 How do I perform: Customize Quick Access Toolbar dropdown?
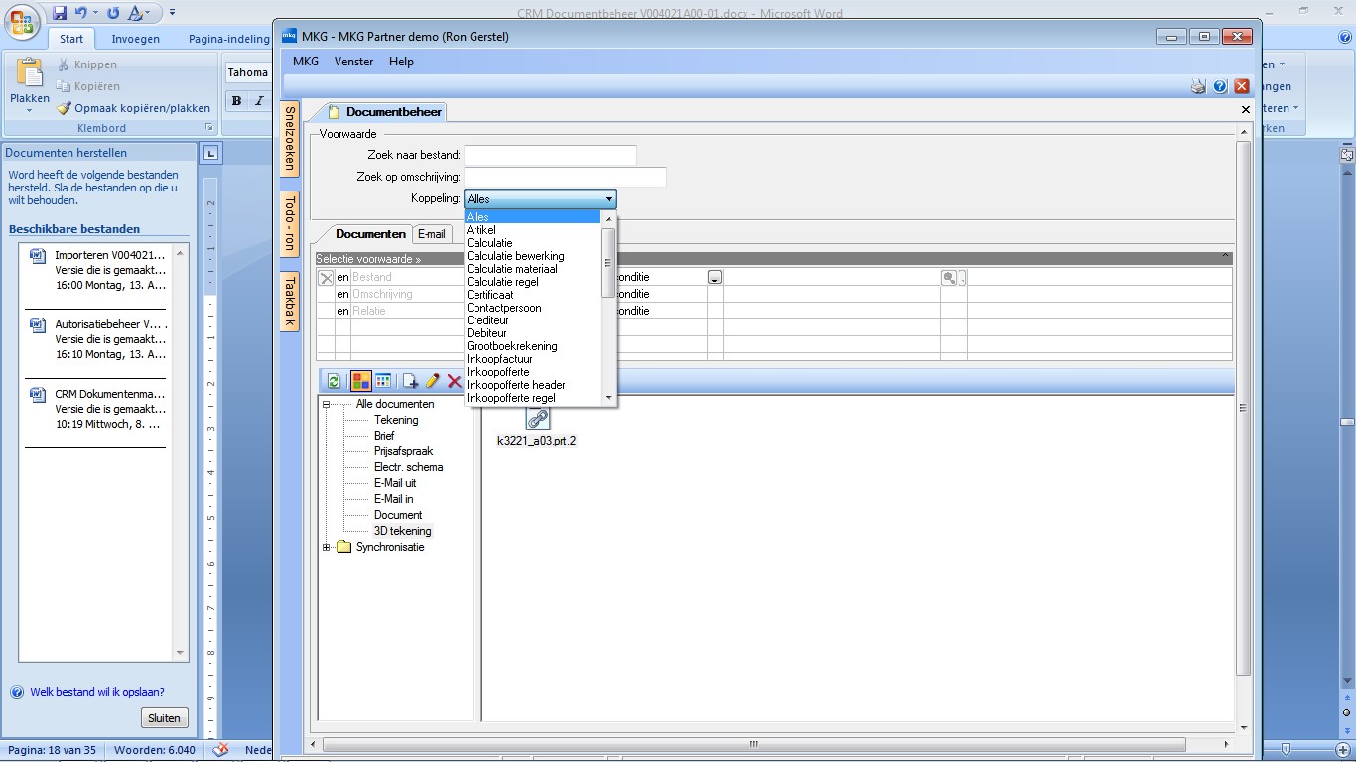click(x=172, y=13)
